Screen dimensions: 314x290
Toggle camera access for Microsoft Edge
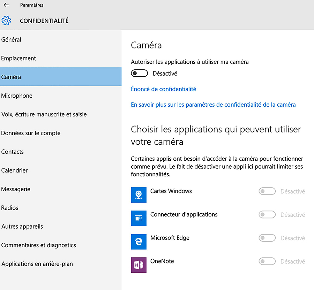(x=267, y=238)
